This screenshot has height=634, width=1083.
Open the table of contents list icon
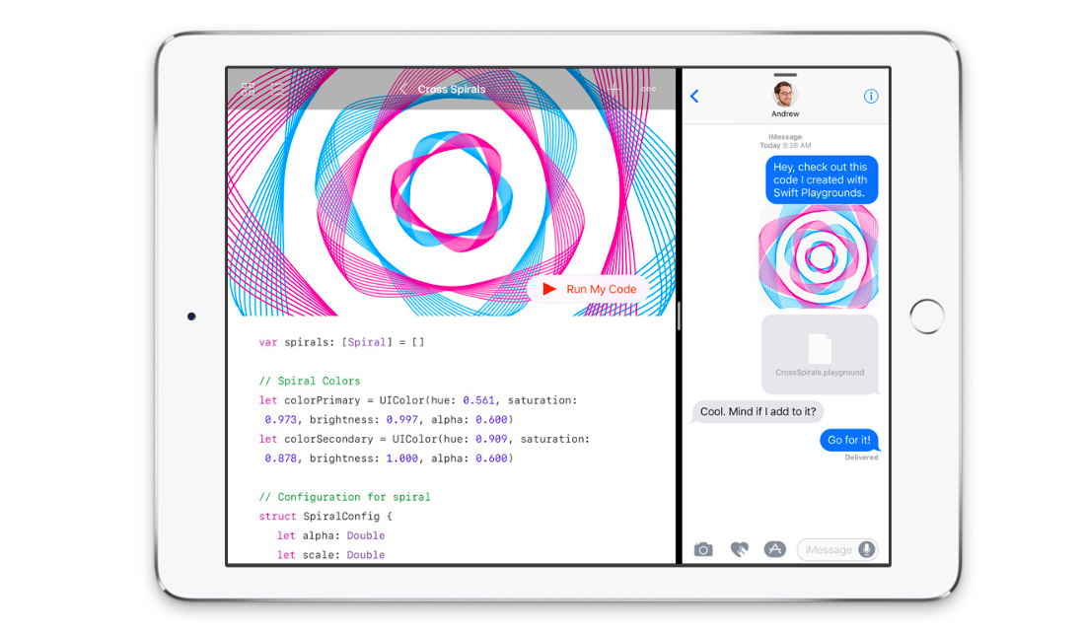278,89
